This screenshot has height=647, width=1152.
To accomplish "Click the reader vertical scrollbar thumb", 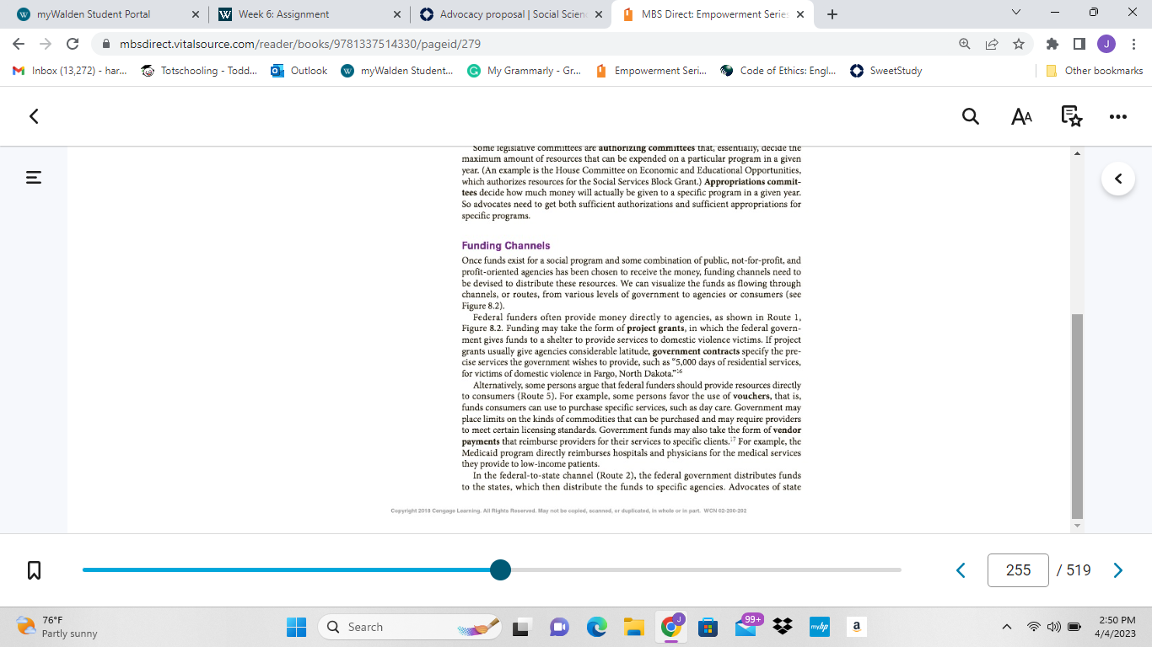I will pyautogui.click(x=1077, y=415).
